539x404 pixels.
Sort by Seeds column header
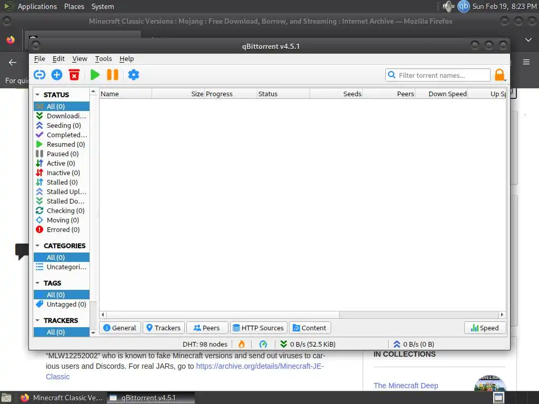pos(336,94)
